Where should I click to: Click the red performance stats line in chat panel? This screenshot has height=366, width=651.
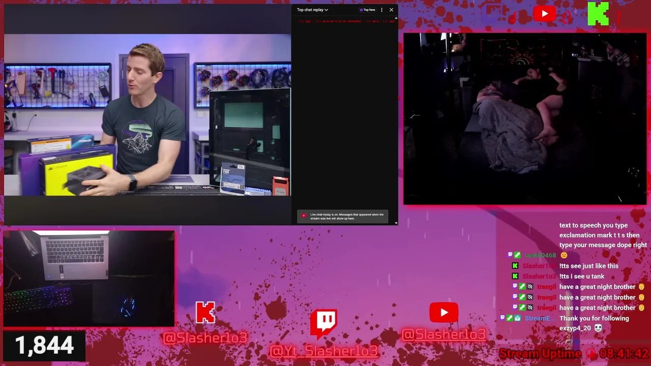[346, 21]
